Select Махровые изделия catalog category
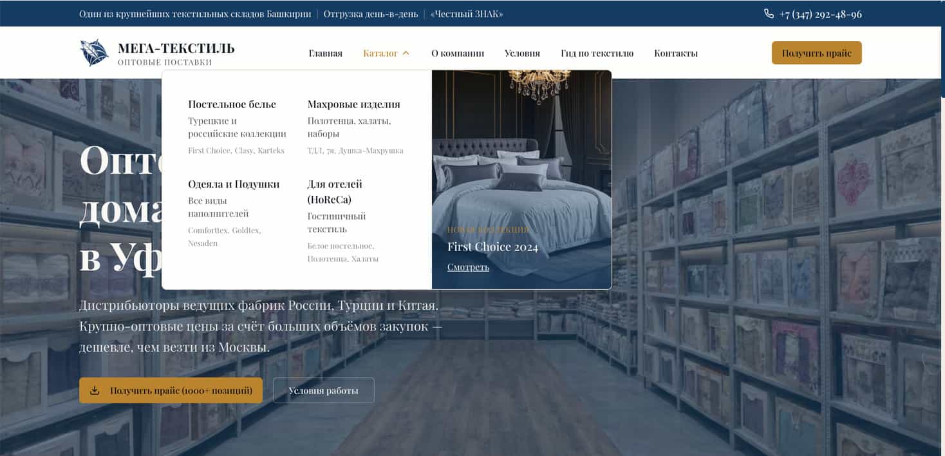The width and height of the screenshot is (945, 456). pos(353,104)
